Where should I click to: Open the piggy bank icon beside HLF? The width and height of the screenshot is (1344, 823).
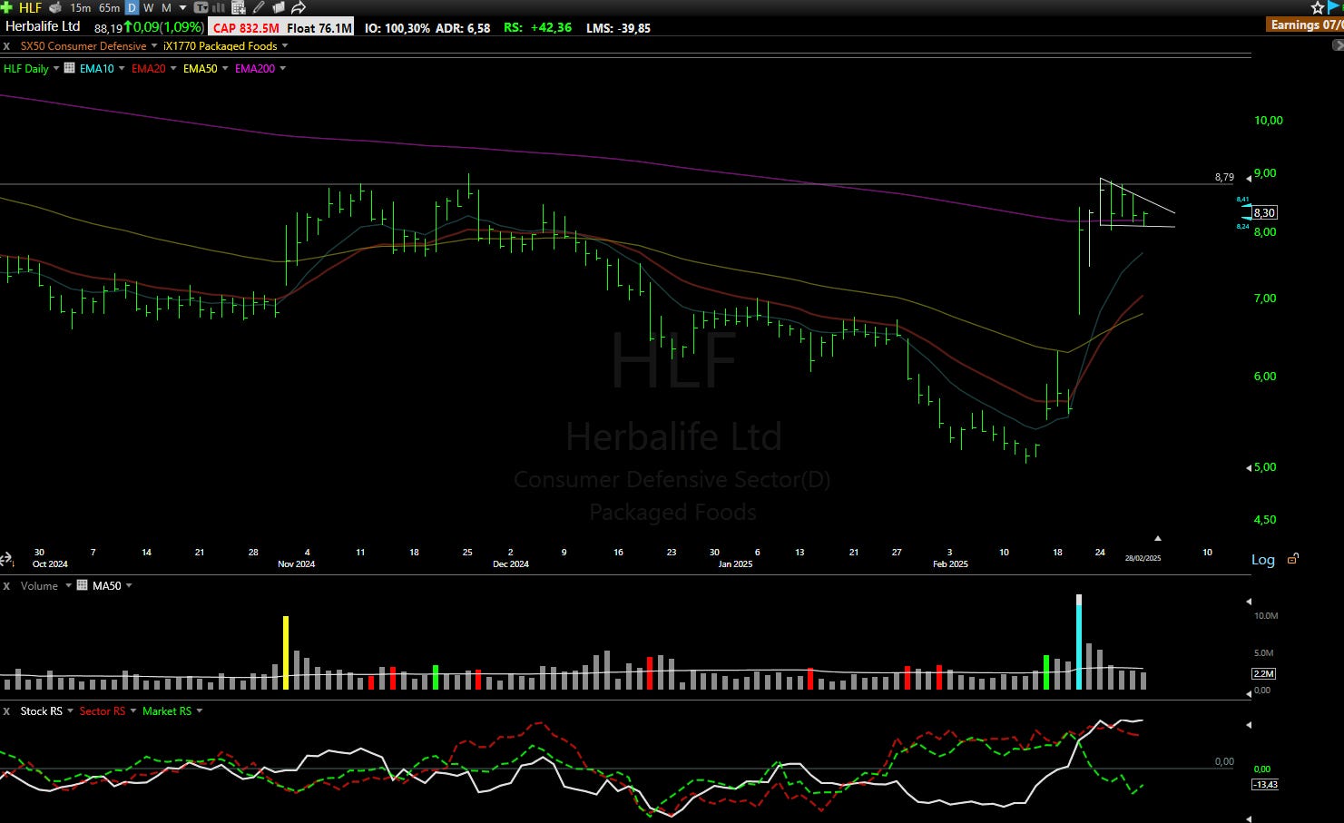pyautogui.click(x=55, y=7)
